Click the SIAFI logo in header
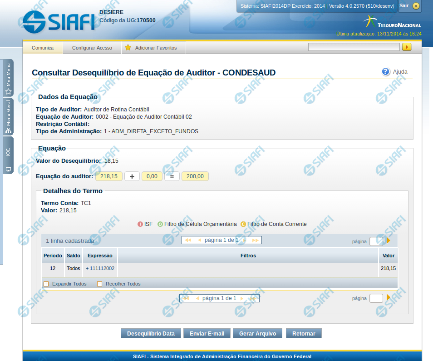Viewport: 433px width, 361px height. pyautogui.click(x=59, y=20)
